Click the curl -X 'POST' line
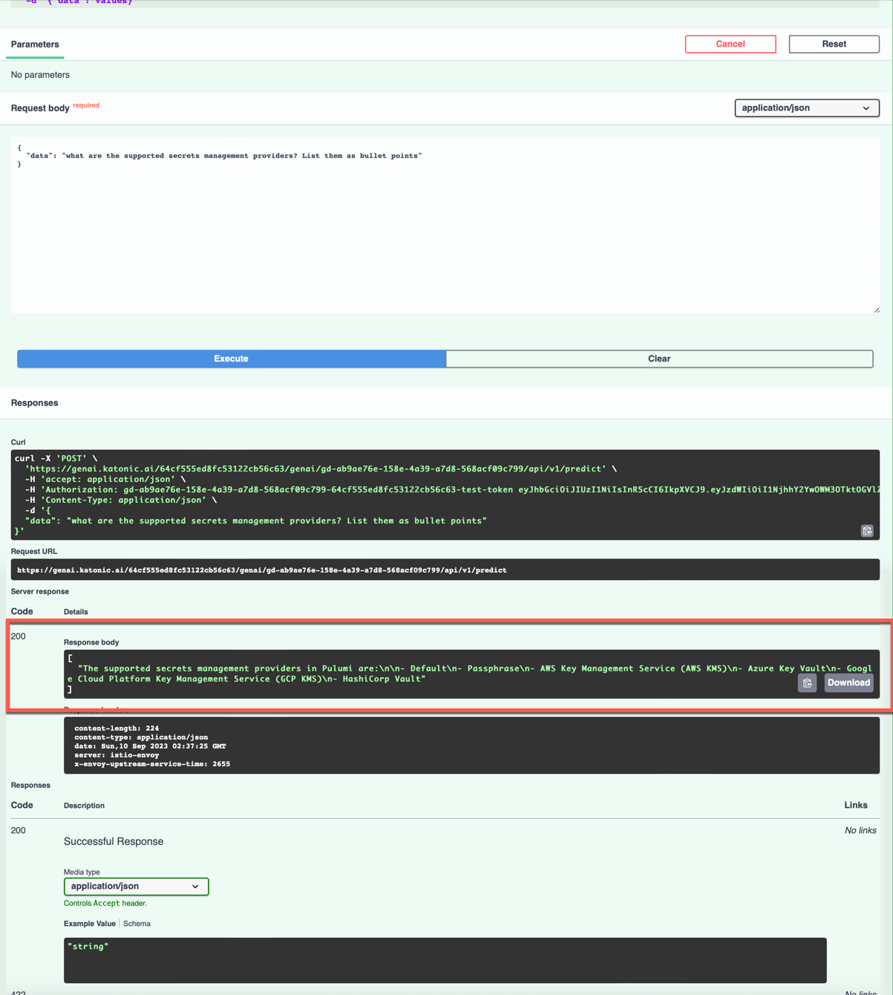The width and height of the screenshot is (893, 995). pyautogui.click(x=56, y=458)
